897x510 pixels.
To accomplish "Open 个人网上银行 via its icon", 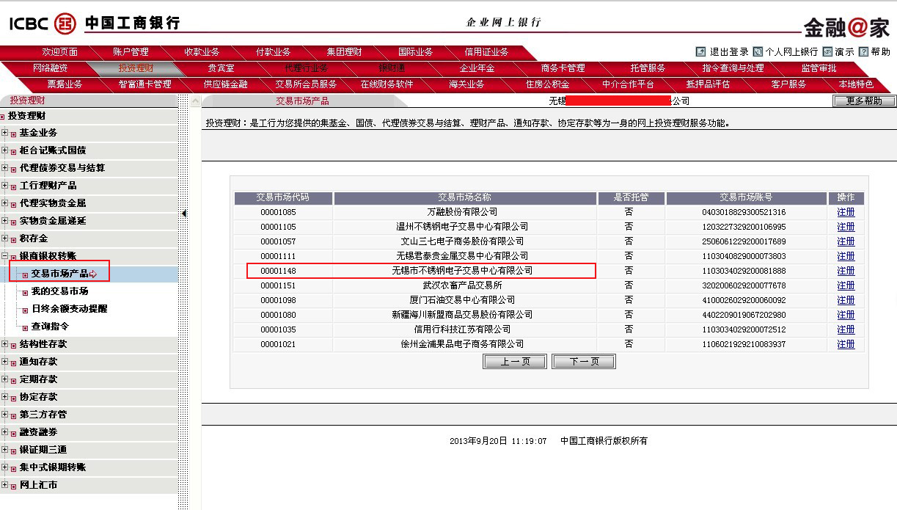I will [x=758, y=52].
